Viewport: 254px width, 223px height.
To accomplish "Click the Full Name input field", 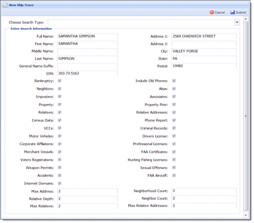I will click(x=88, y=36).
